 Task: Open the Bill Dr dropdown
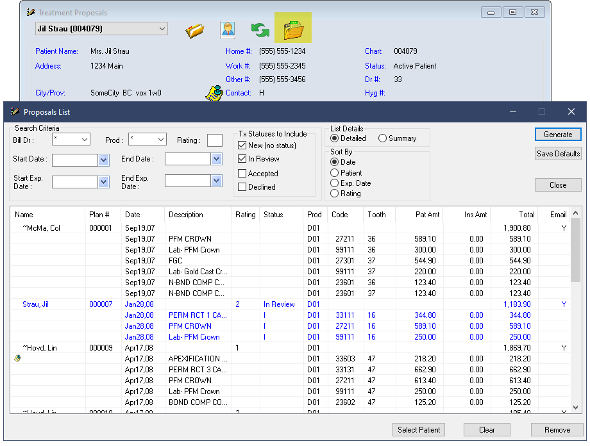85,140
